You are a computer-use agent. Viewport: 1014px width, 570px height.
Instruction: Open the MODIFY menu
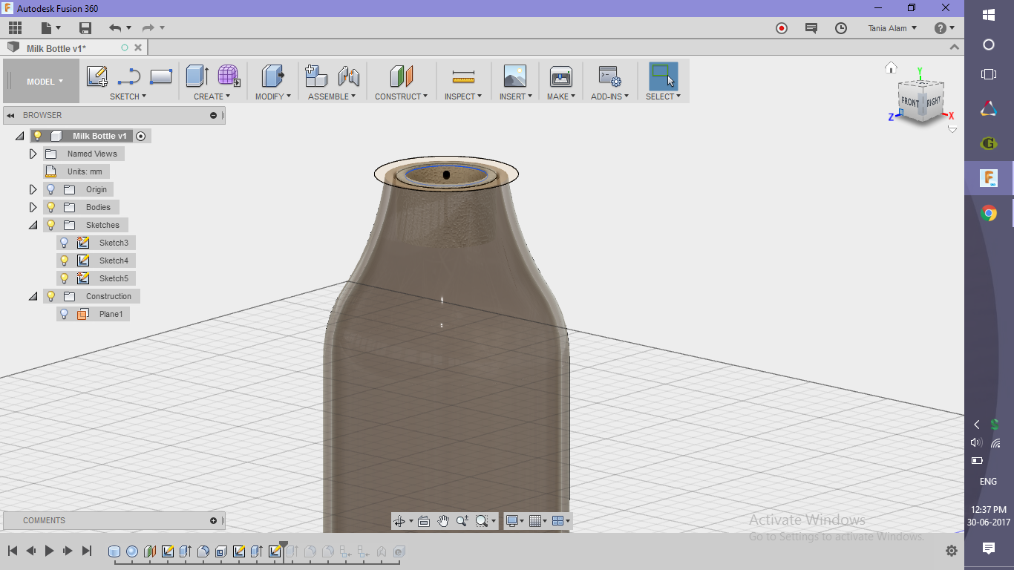pyautogui.click(x=273, y=96)
